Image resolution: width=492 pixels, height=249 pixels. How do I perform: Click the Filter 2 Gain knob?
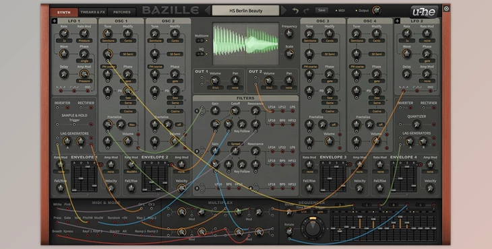click(215, 151)
